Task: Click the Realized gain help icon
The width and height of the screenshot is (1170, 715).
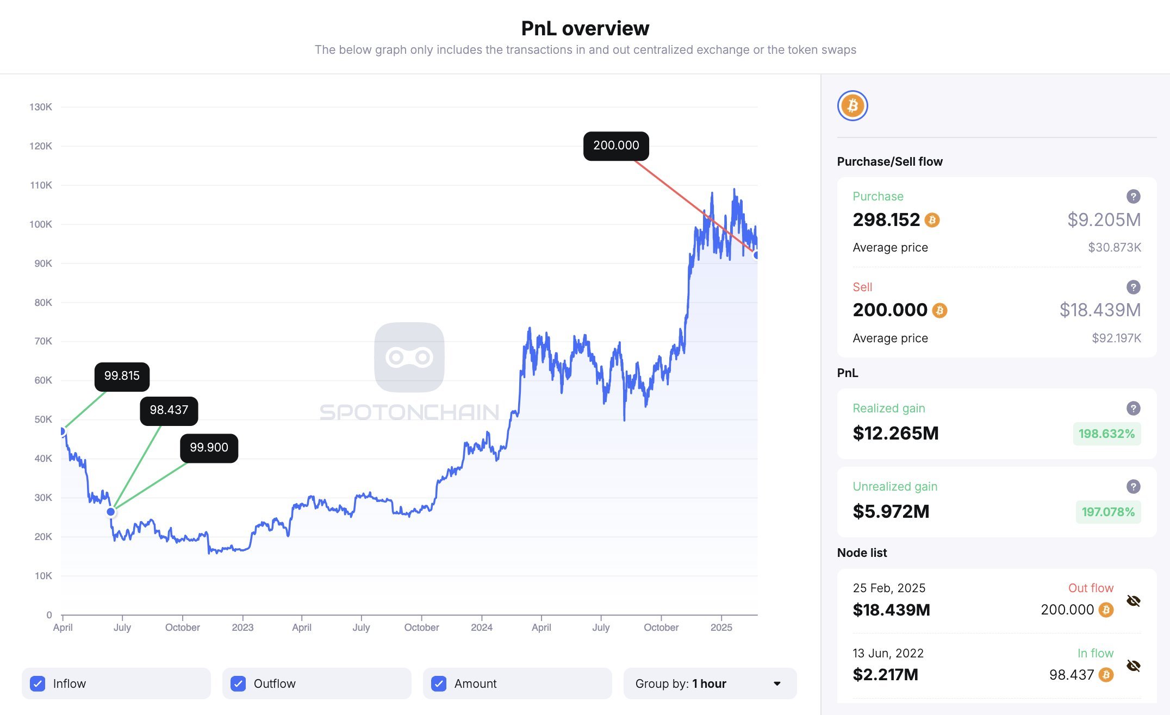Action: 1133,408
